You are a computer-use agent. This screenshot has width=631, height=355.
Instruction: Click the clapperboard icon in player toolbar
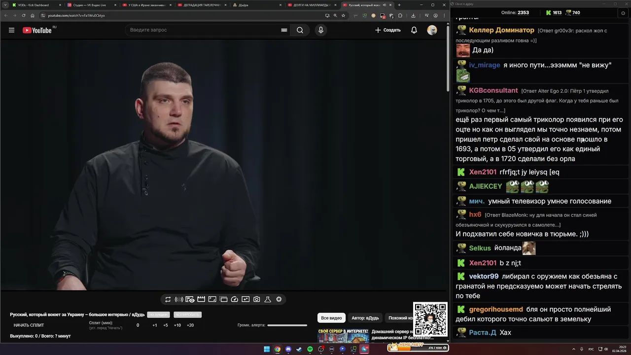pyautogui.click(x=201, y=299)
